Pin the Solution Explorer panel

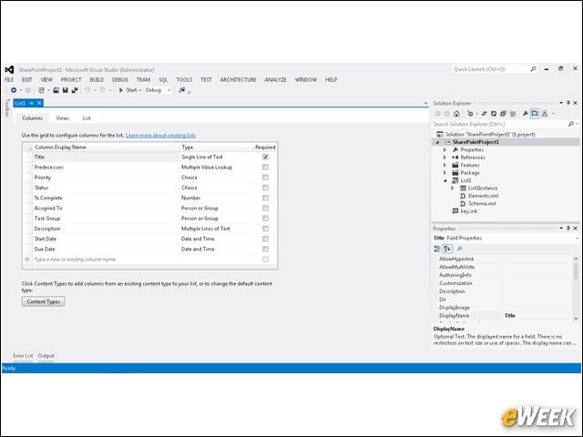pos(568,103)
